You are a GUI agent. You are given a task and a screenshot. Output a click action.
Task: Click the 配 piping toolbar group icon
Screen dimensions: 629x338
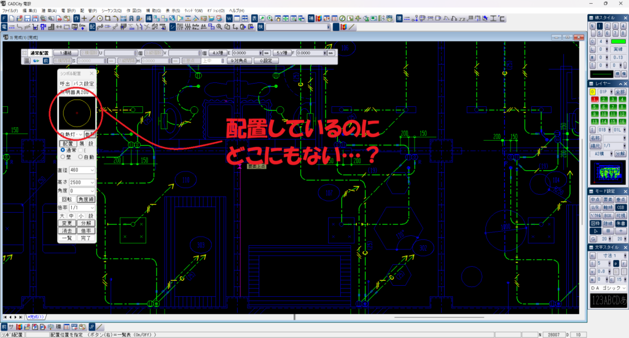92,27
